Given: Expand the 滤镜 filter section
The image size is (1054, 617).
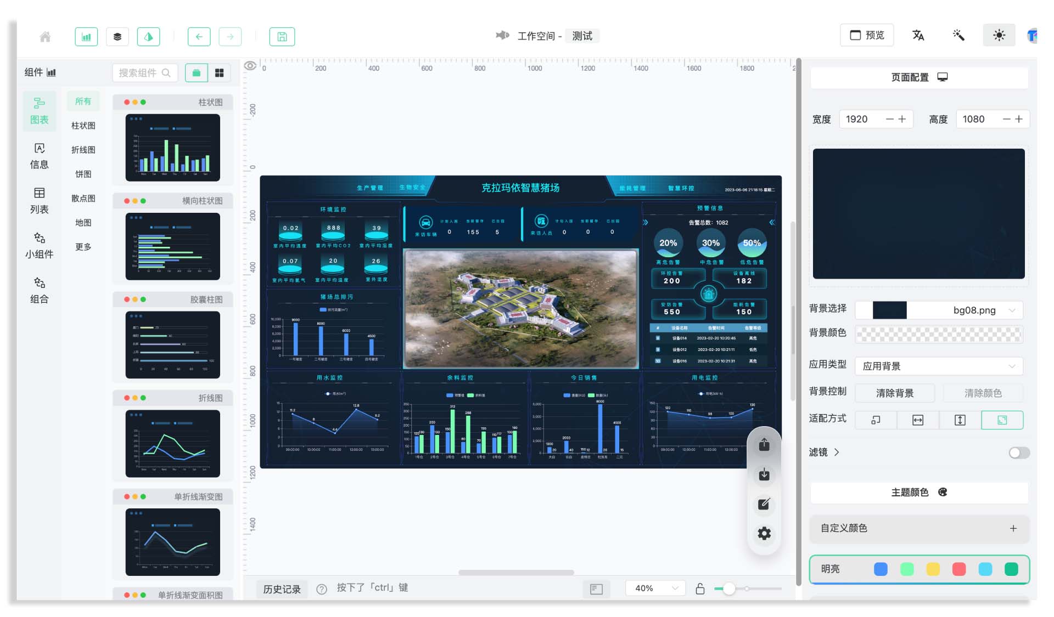Looking at the screenshot, I should (824, 452).
